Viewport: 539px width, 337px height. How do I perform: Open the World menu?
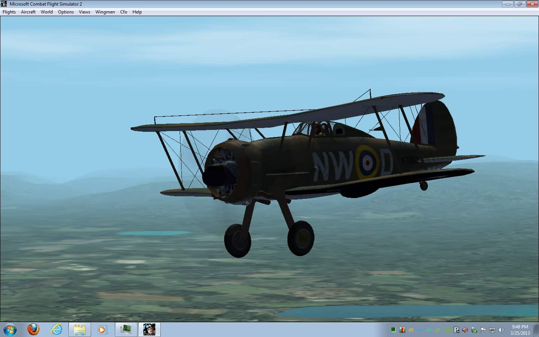click(46, 12)
